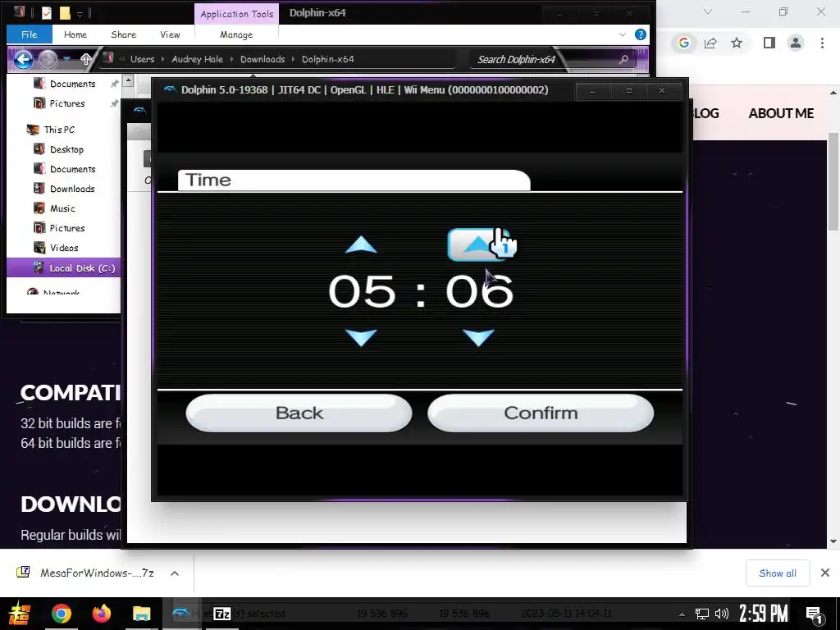840x630 pixels.
Task: Click the Application Tools contextual tab
Action: pos(237,14)
